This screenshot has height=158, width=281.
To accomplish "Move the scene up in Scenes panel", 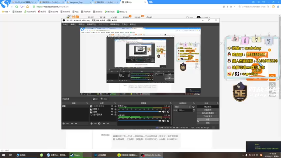I will [72, 124].
